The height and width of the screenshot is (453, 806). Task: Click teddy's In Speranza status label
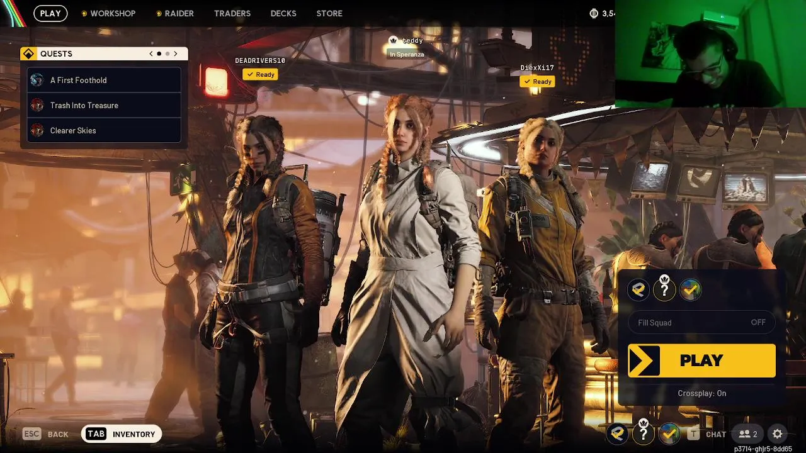407,54
